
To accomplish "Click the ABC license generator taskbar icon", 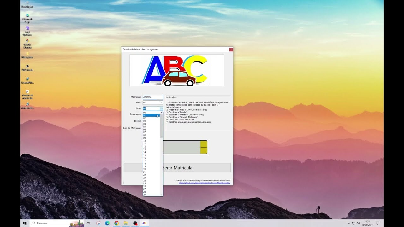I will pos(144,223).
